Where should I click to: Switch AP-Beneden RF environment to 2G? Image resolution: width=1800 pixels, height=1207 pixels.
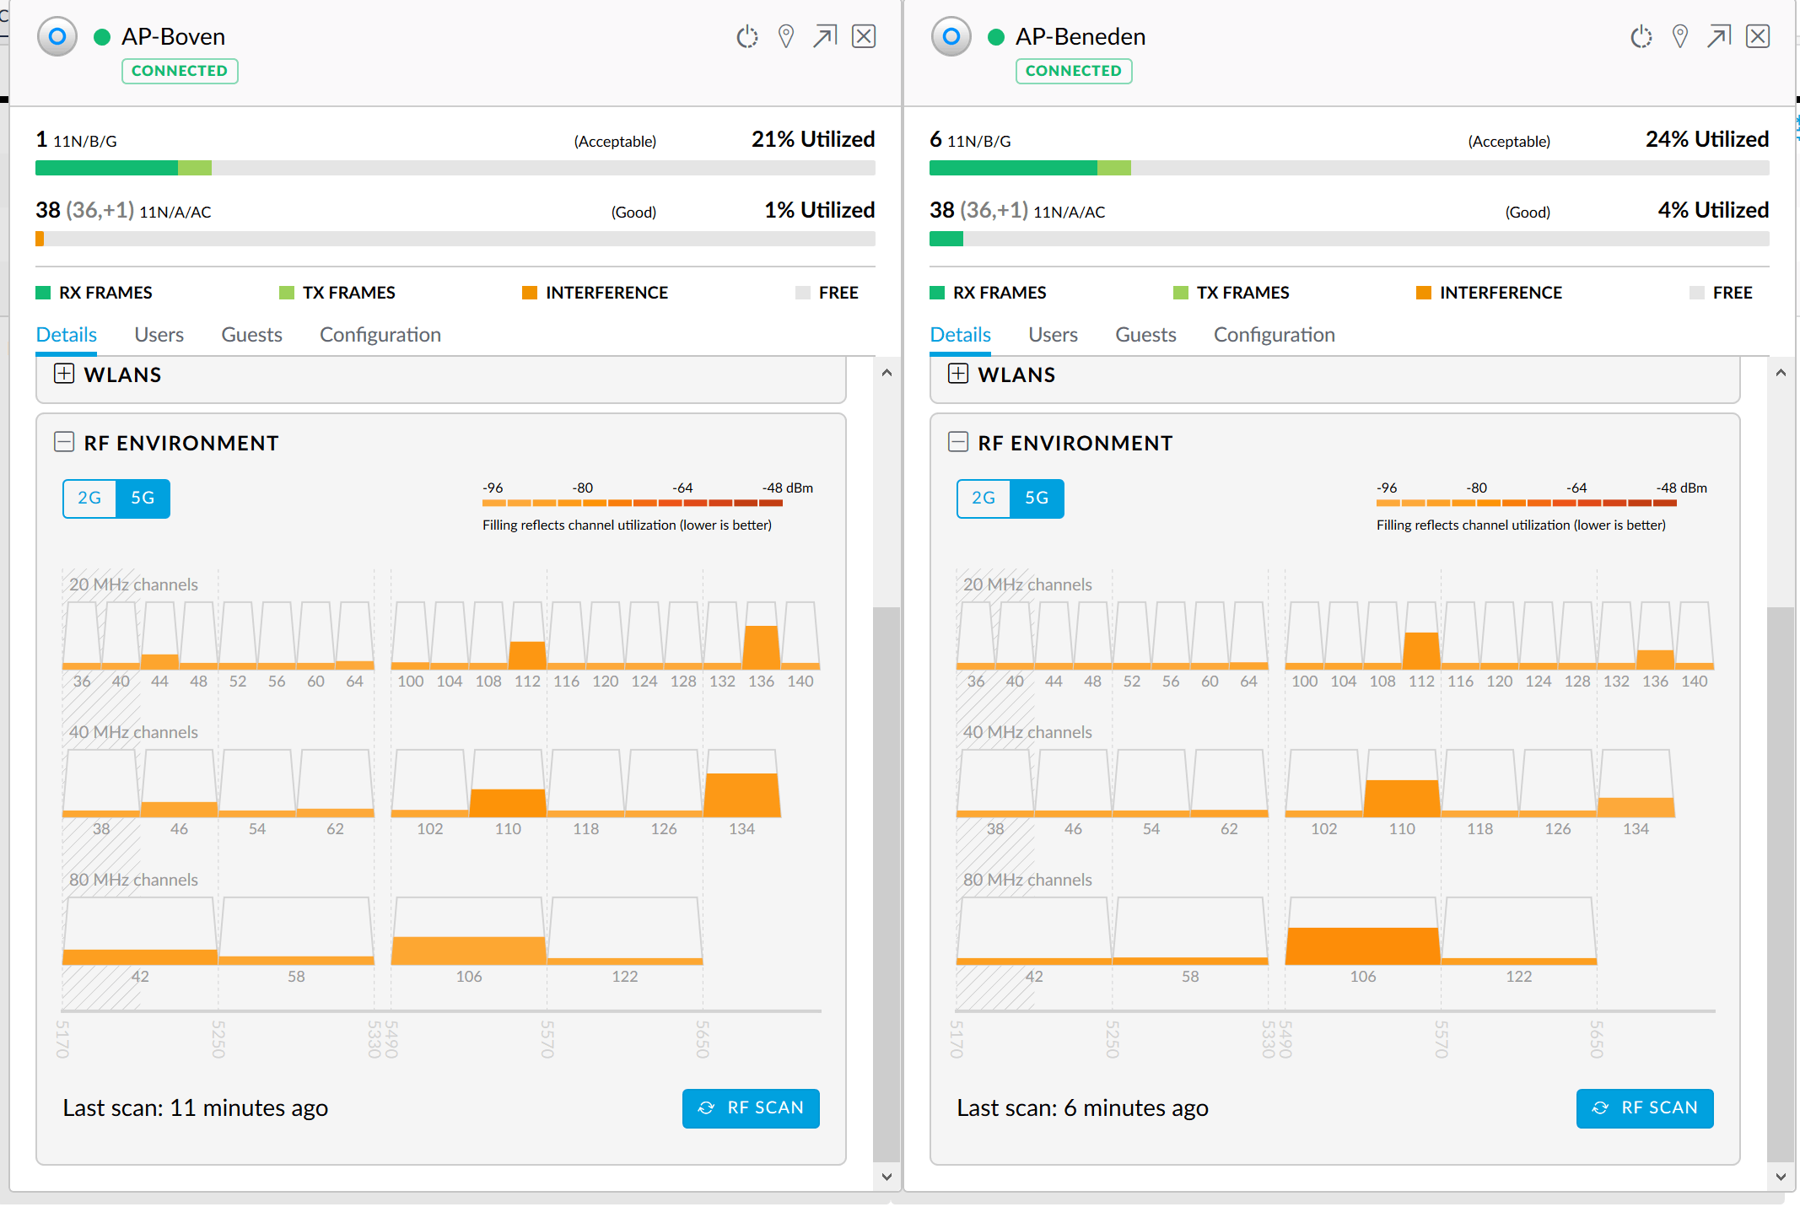(x=984, y=498)
